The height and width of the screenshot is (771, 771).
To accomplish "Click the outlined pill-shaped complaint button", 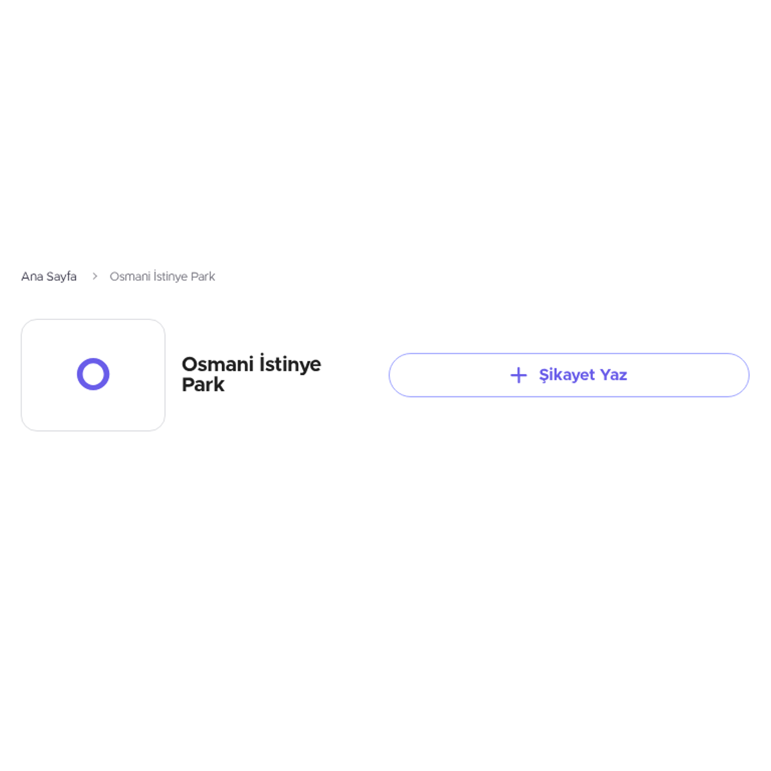I will tap(569, 375).
